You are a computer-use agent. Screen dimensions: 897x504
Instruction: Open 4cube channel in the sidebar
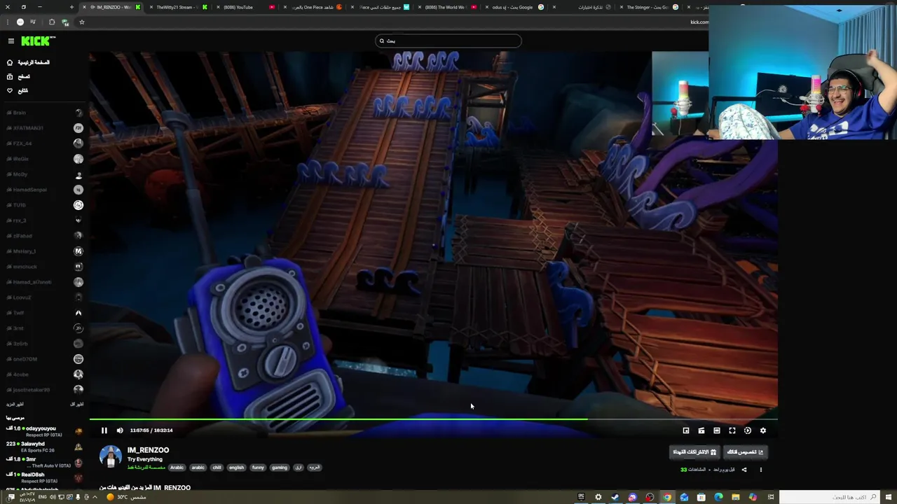44,374
